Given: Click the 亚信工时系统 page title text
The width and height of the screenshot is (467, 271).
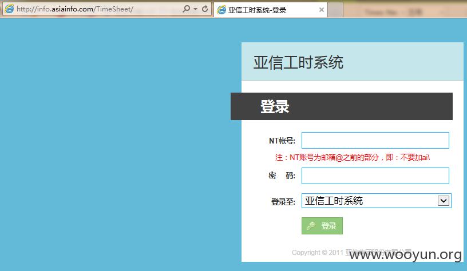Looking at the screenshot, I should [x=298, y=62].
